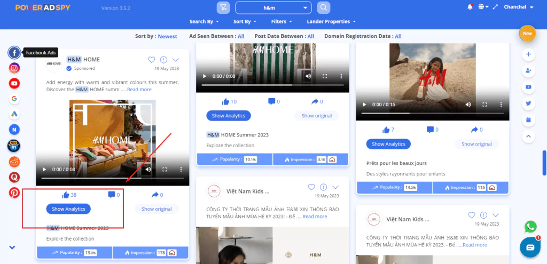
Task: Read more on the H&M HOME ad text
Action: [x=139, y=90]
